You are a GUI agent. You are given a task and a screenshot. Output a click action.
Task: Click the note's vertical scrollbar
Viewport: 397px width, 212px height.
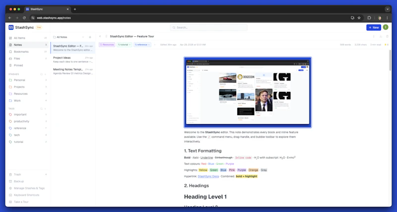(x=390, y=60)
